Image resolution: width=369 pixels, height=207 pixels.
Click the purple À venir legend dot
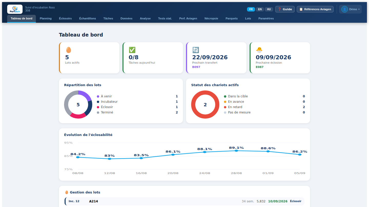98,96
